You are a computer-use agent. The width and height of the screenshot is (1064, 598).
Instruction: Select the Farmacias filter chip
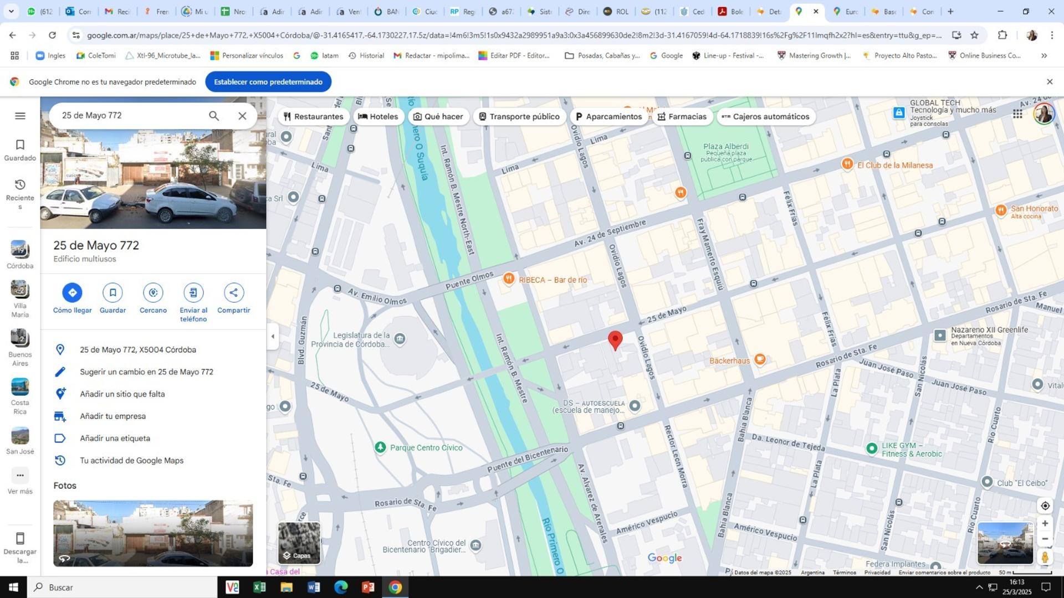pyautogui.click(x=682, y=117)
